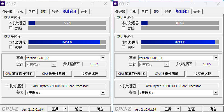
Task: Switch to 内存 tab in left window
Action: (32, 11)
